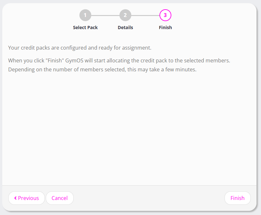261x215 pixels.
Task: Select the highlighted step 3 circle
Action: coord(165,15)
